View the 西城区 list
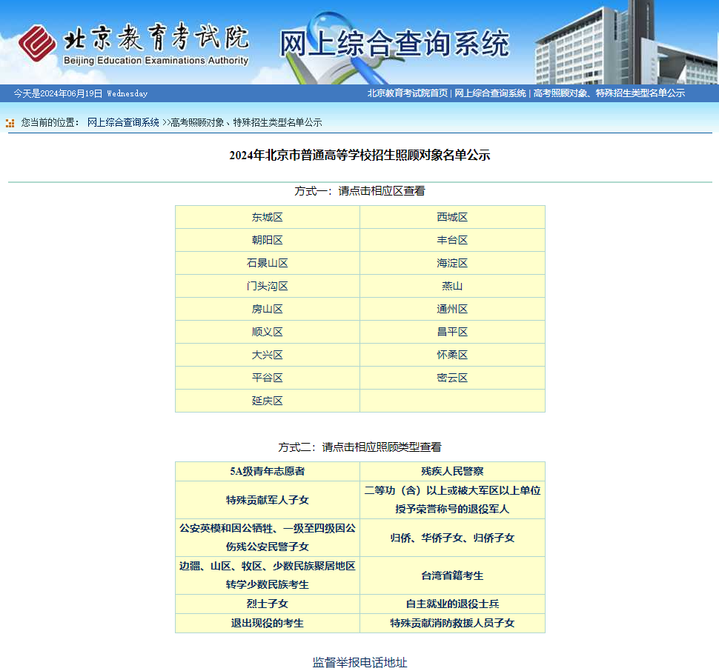The width and height of the screenshot is (719, 671). coord(452,217)
